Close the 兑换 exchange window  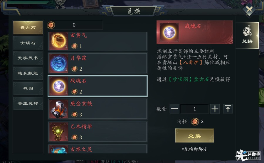click(x=249, y=9)
